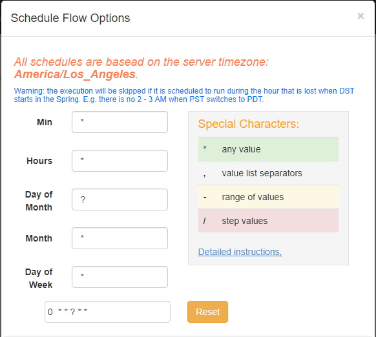Reset the schedule with Reset button
This screenshot has height=337, width=376.
(x=207, y=312)
